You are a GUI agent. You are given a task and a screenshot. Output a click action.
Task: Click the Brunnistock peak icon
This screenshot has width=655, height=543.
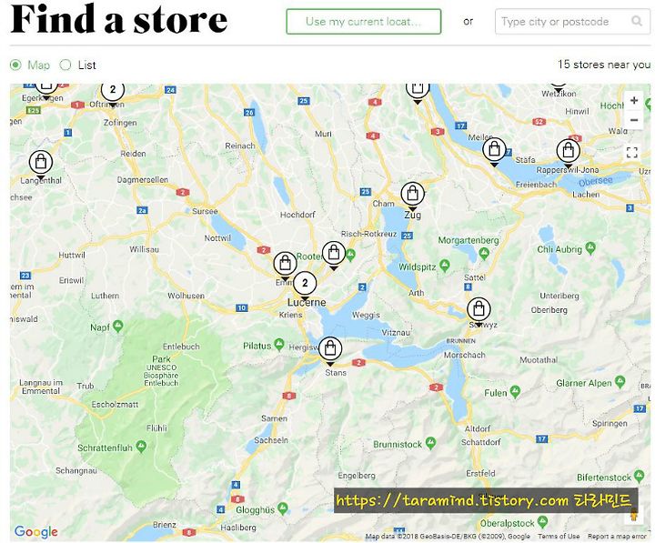coord(430,443)
